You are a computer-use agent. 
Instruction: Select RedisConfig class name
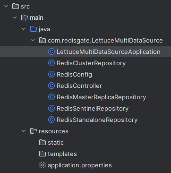[74, 75]
